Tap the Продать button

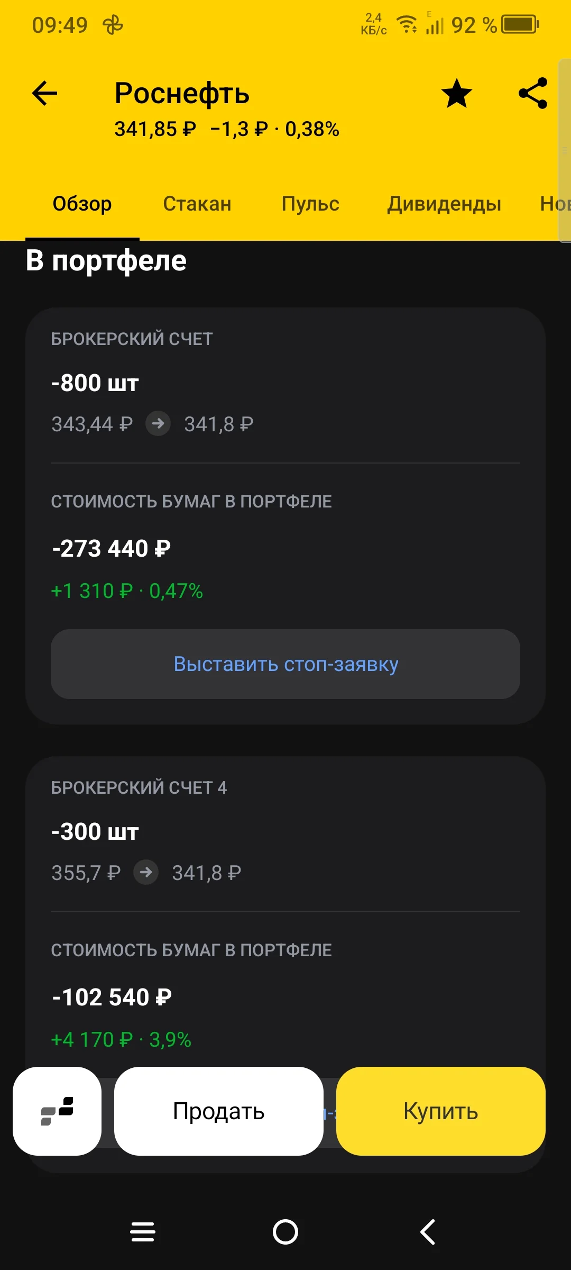click(219, 1111)
